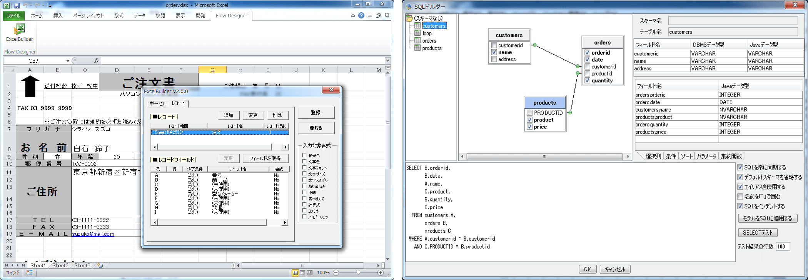The height and width of the screenshot is (280, 808).
Task: Click the macro record icon in status bar
Action: (29, 273)
